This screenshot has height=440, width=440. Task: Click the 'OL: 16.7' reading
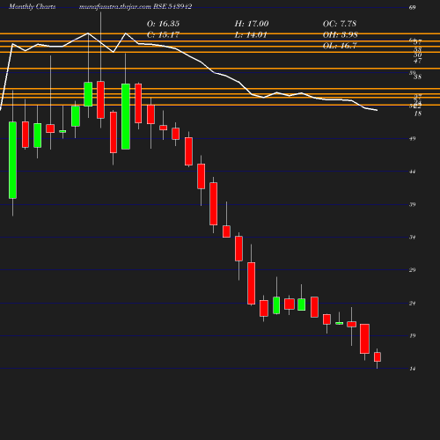340,46
